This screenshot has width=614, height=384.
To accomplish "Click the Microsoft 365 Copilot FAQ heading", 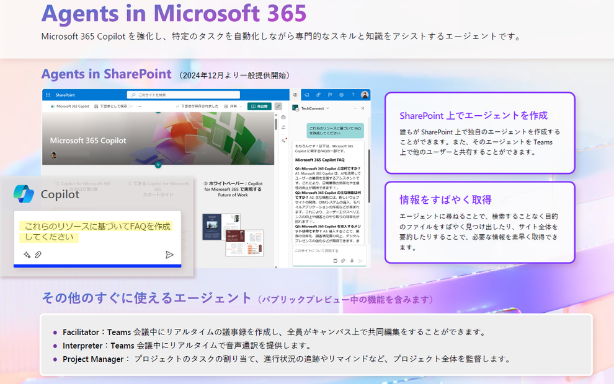I will (x=319, y=160).
